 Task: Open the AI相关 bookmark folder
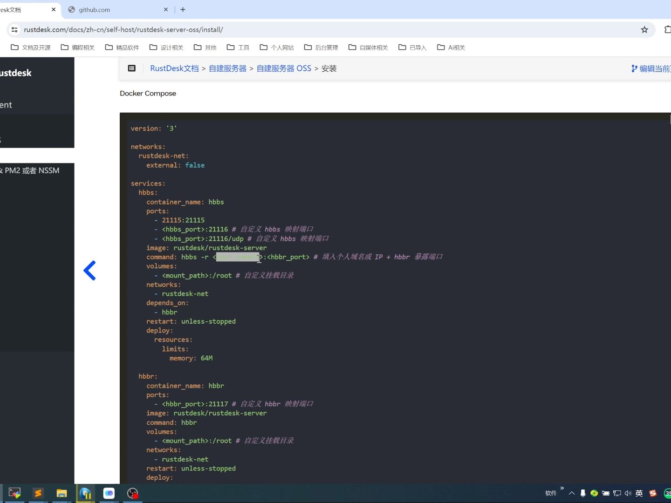click(x=451, y=48)
